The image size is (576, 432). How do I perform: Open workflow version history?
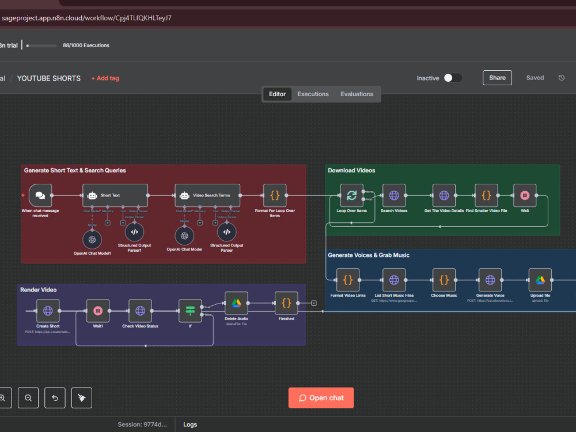tap(561, 78)
